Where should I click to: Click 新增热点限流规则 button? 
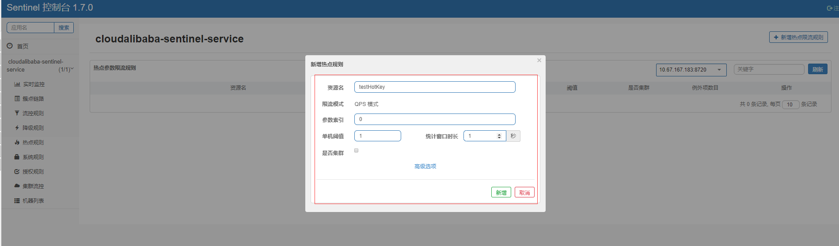798,38
